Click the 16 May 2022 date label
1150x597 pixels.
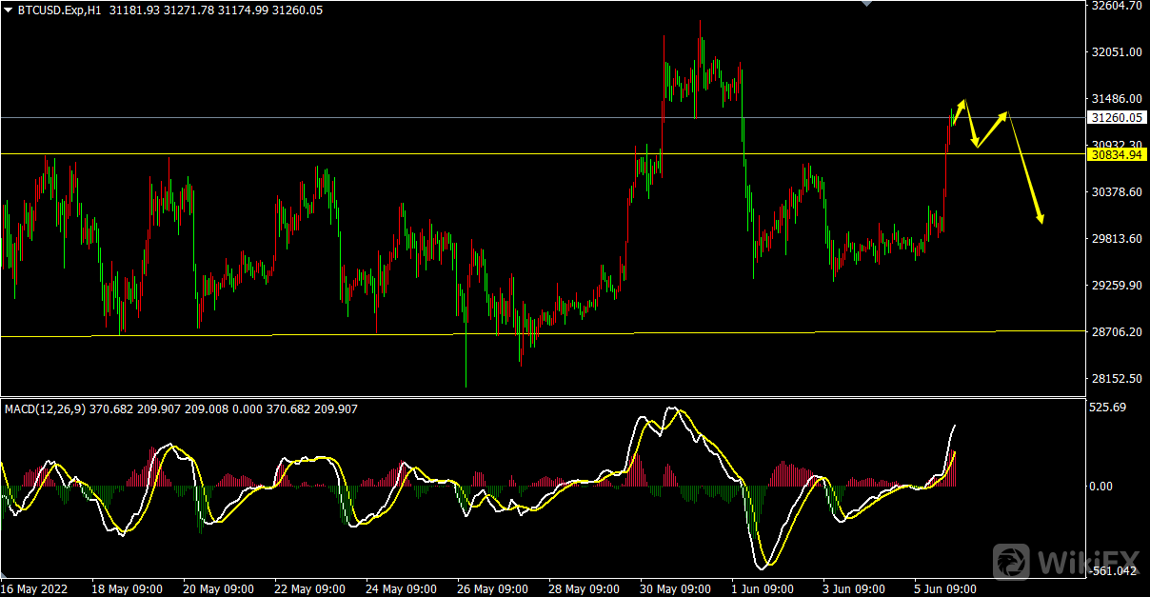point(34,588)
